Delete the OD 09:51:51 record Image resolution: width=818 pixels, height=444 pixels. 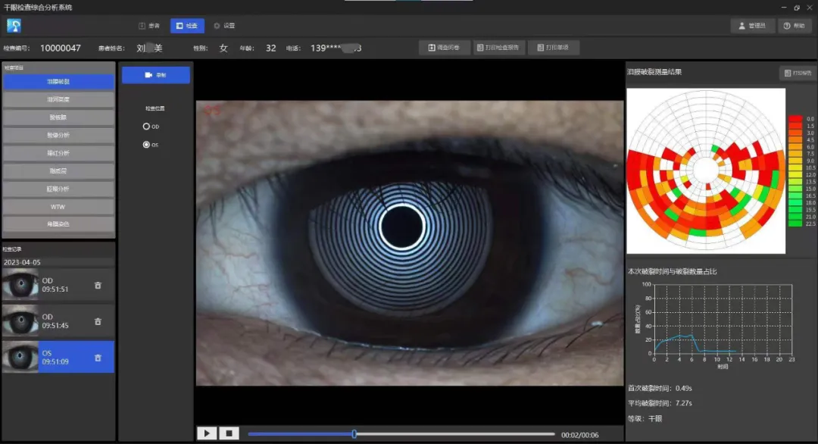point(98,286)
